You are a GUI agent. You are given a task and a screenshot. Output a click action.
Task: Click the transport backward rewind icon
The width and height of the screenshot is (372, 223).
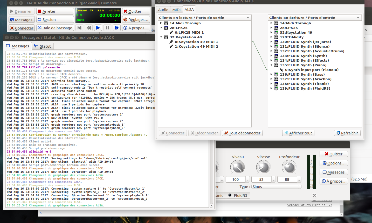point(89,28)
